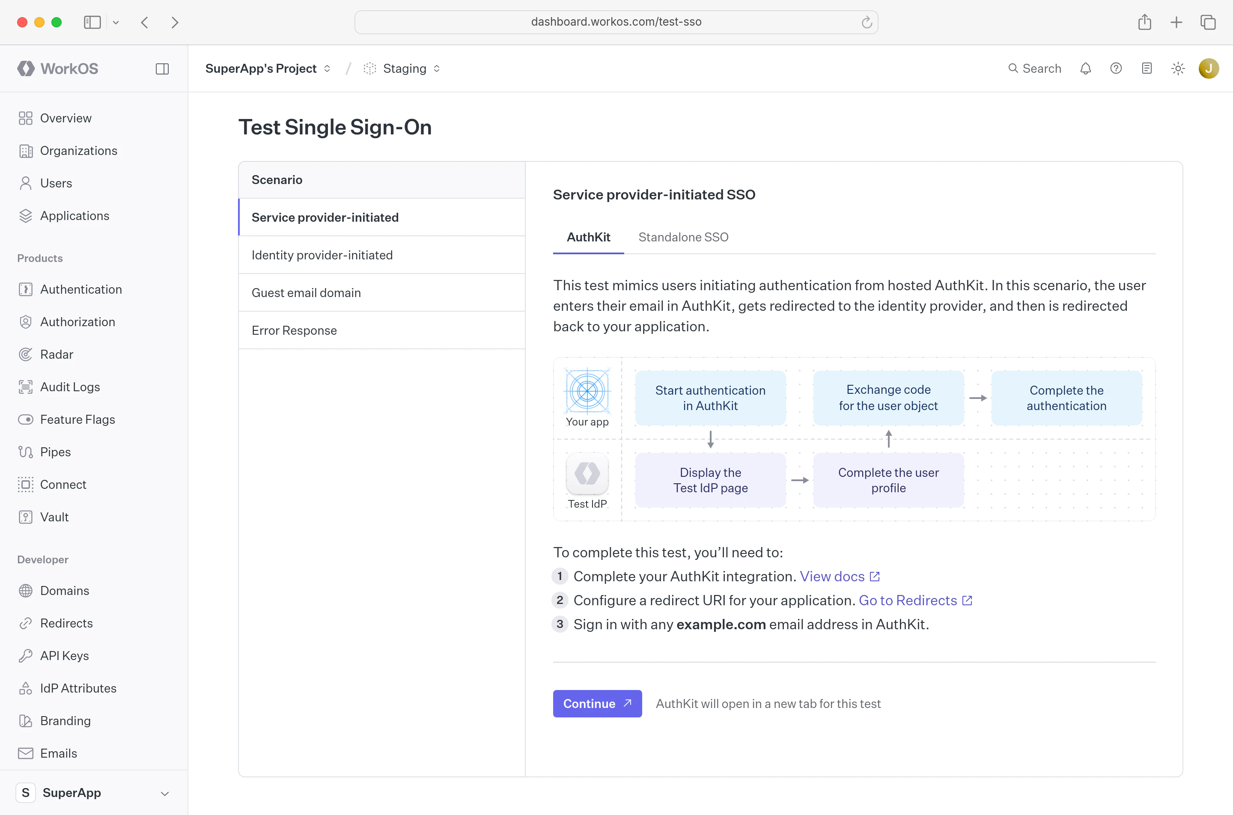Go back in Safari

[145, 22]
